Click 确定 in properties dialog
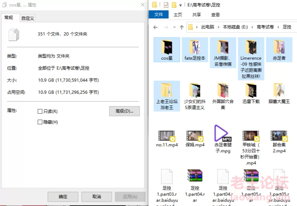Screen dimensions: 297x206 pos(63,197)
